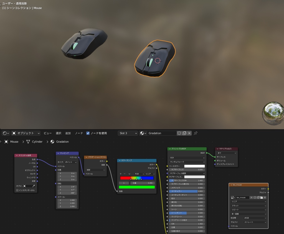This screenshot has height=234, width=284.
Task: Toggle the pin icon in the shader header
Action: [x=196, y=133]
